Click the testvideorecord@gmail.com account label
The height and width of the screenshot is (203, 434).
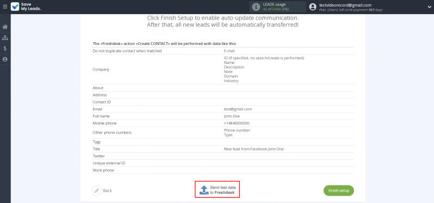pos(345,5)
